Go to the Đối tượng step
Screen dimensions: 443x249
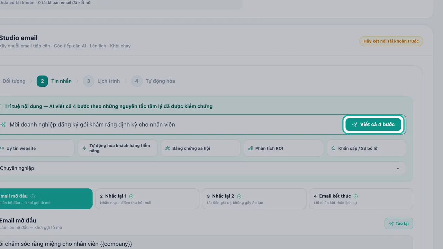pos(14,81)
